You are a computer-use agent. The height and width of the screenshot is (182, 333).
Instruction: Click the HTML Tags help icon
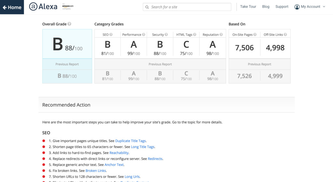click(x=195, y=35)
